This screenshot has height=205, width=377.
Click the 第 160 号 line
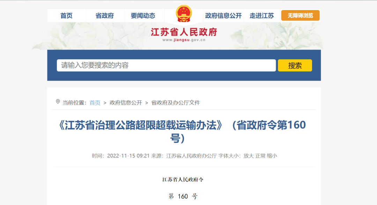183,196
